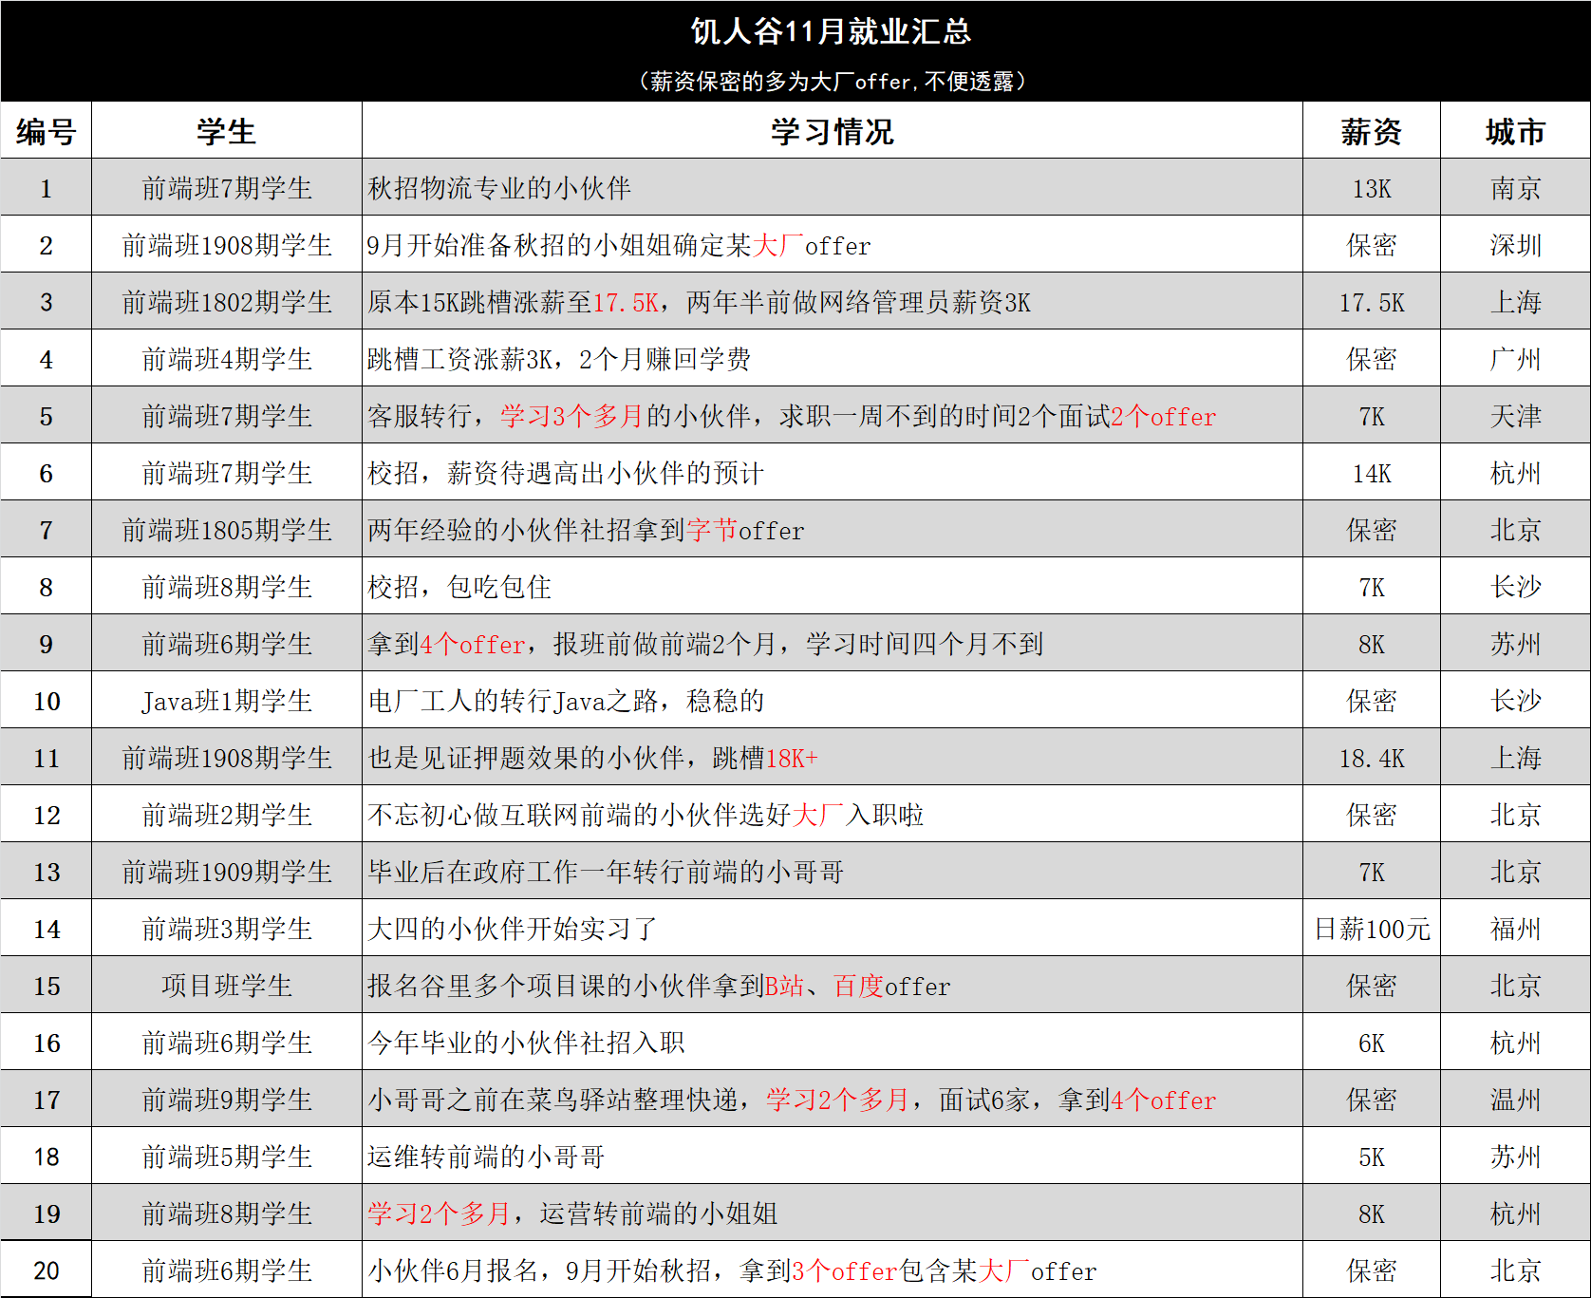
Task: Select the 前端班3期学生 cell
Action: point(227,929)
